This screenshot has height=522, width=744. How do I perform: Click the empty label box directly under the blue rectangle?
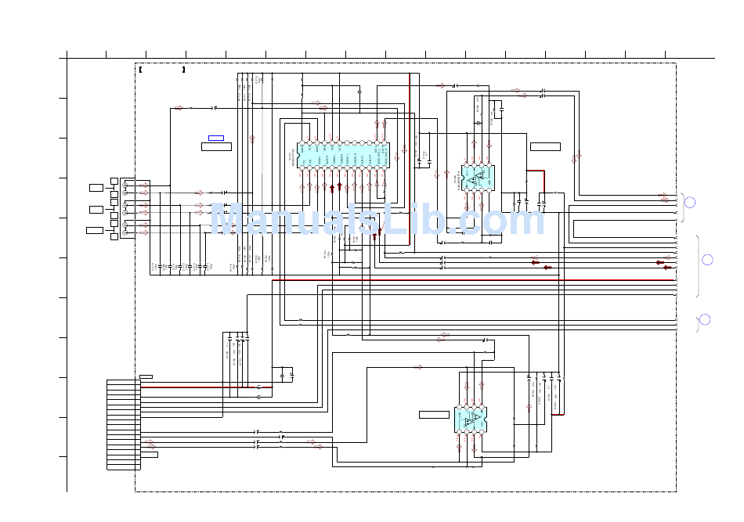tap(216, 147)
